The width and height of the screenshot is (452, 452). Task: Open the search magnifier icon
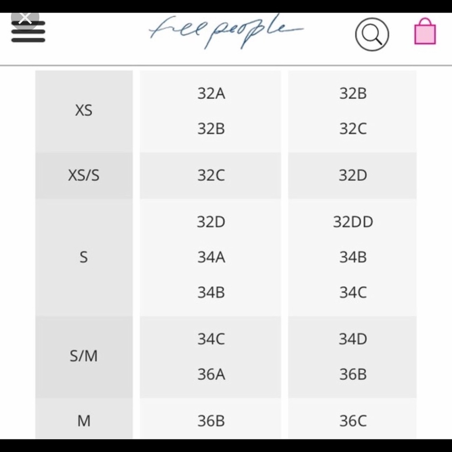point(372,34)
